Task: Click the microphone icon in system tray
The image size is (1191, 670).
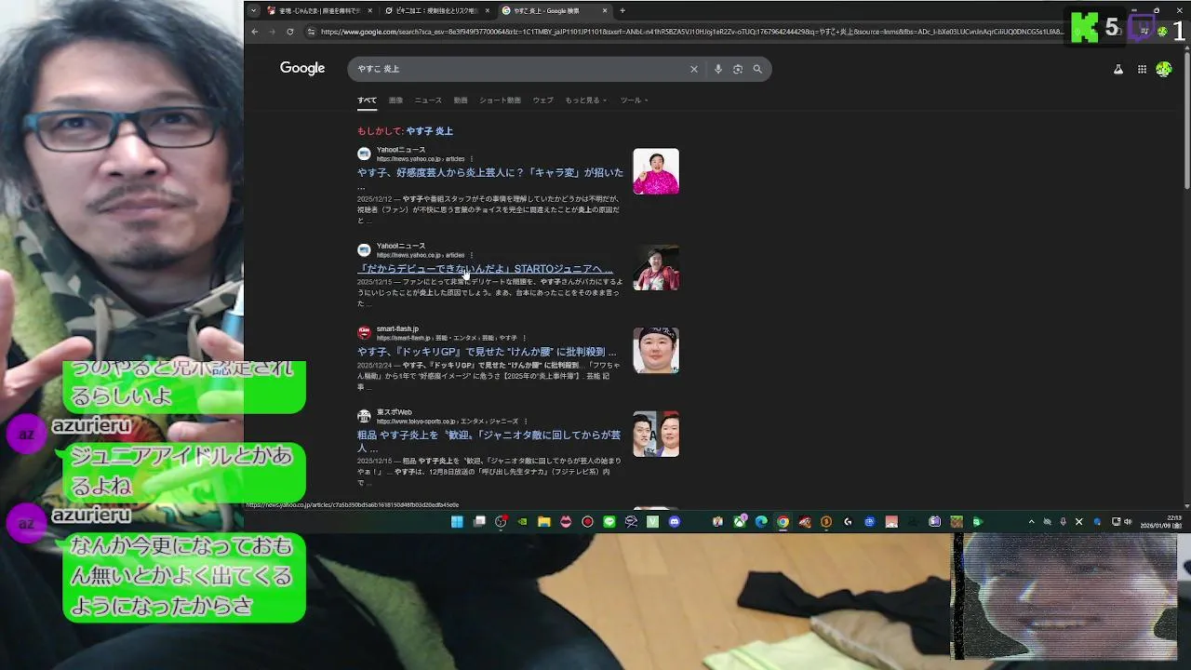Action: pos(1063,522)
